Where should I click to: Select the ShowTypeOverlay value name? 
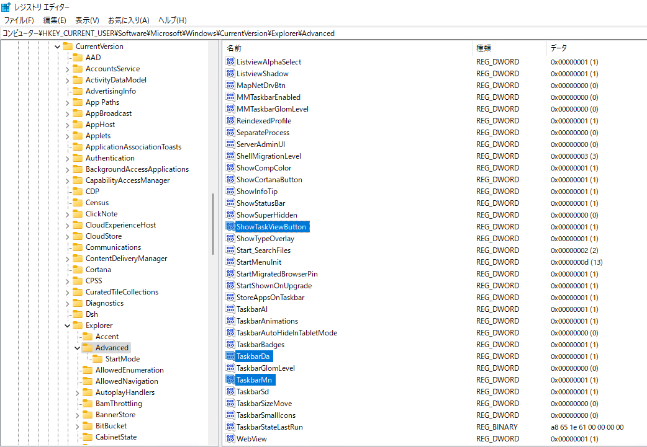pyautogui.click(x=265, y=239)
